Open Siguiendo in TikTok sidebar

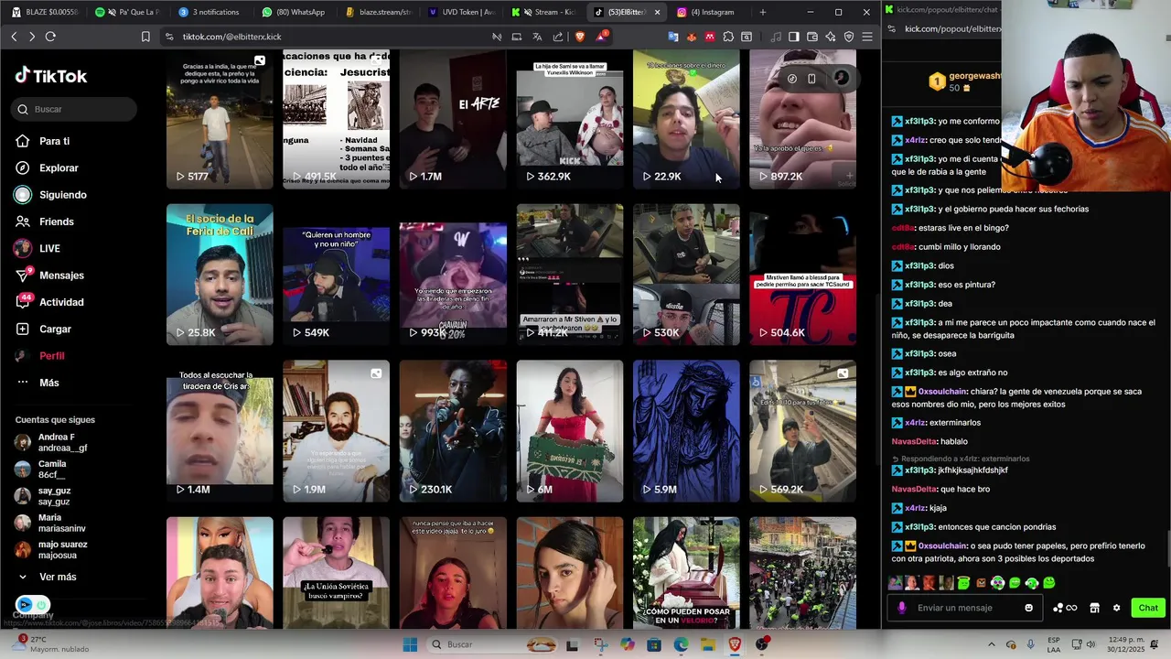tap(51, 195)
